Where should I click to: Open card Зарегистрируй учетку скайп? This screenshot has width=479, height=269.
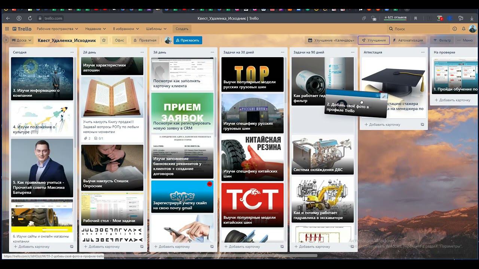(x=182, y=197)
